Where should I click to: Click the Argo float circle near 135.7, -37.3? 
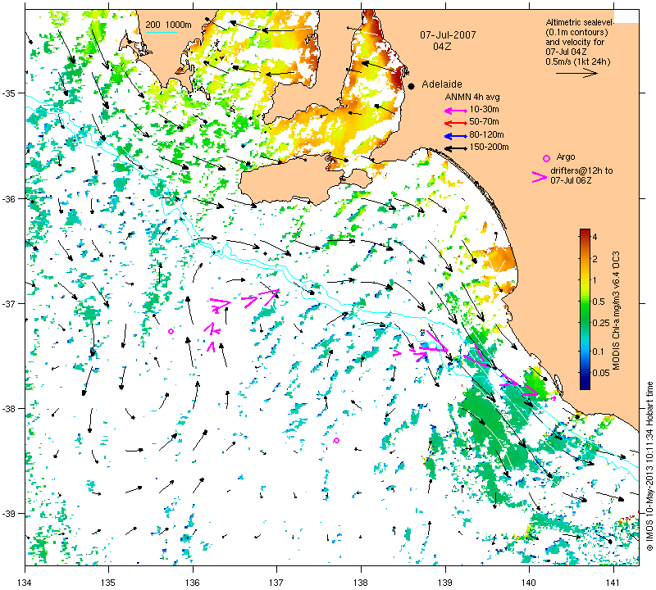171,332
